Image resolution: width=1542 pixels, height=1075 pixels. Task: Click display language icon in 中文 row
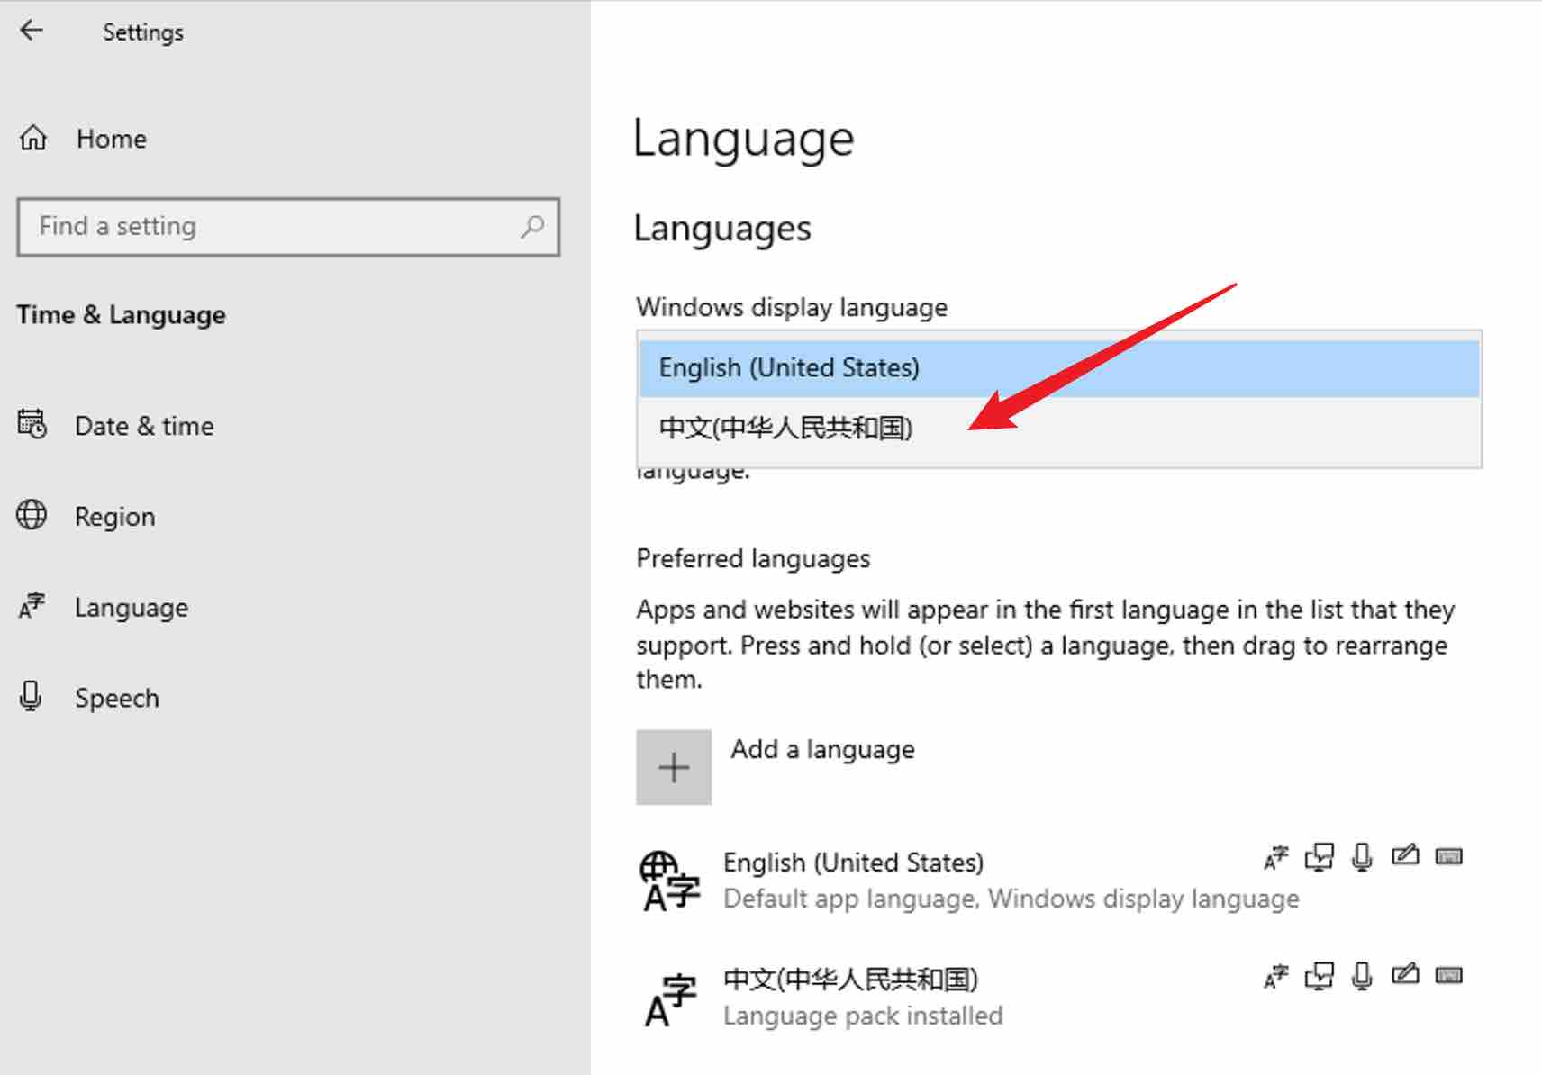pos(1276,976)
